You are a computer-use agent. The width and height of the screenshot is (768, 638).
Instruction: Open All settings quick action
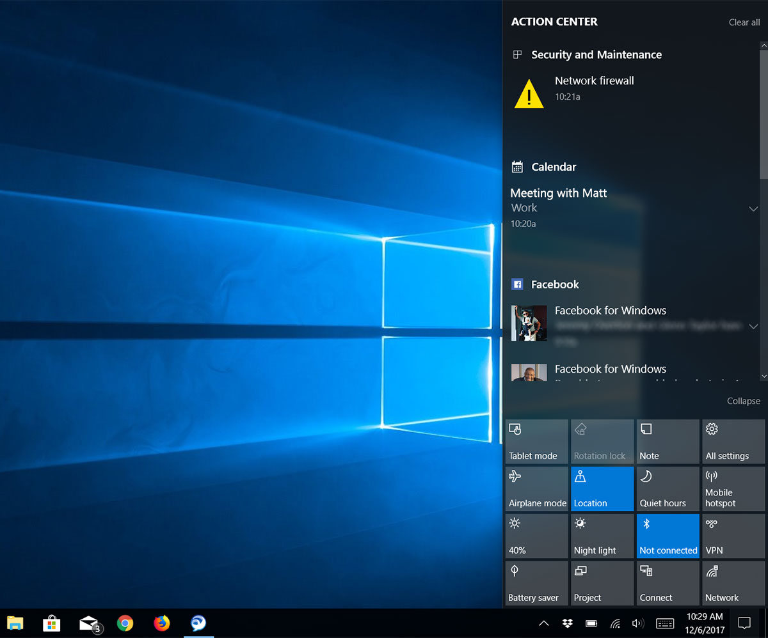click(733, 441)
